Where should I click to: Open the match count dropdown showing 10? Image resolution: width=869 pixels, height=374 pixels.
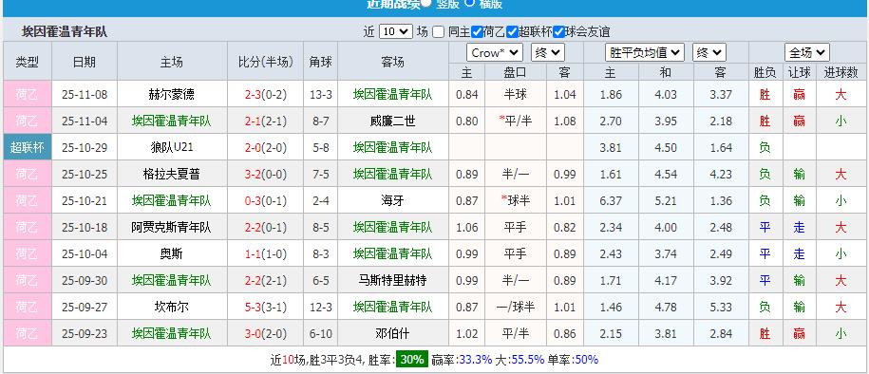pos(396,31)
